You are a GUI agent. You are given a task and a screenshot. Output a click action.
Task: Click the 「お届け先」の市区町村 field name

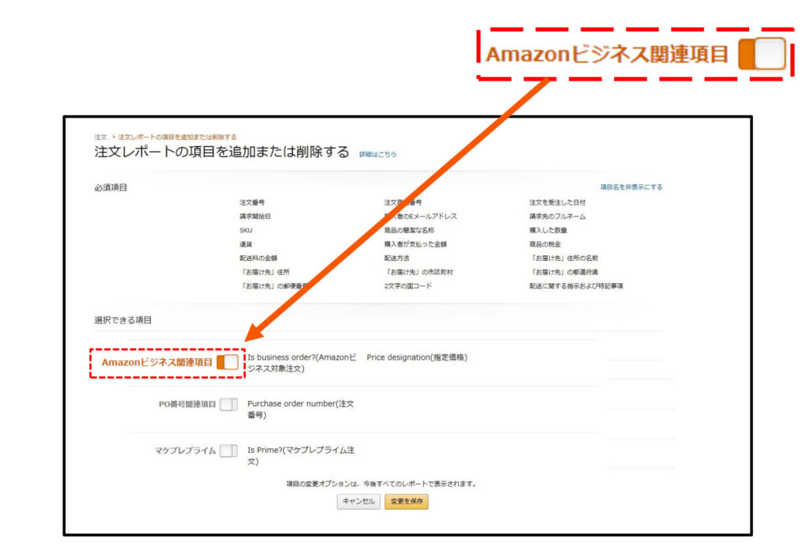click(x=419, y=272)
